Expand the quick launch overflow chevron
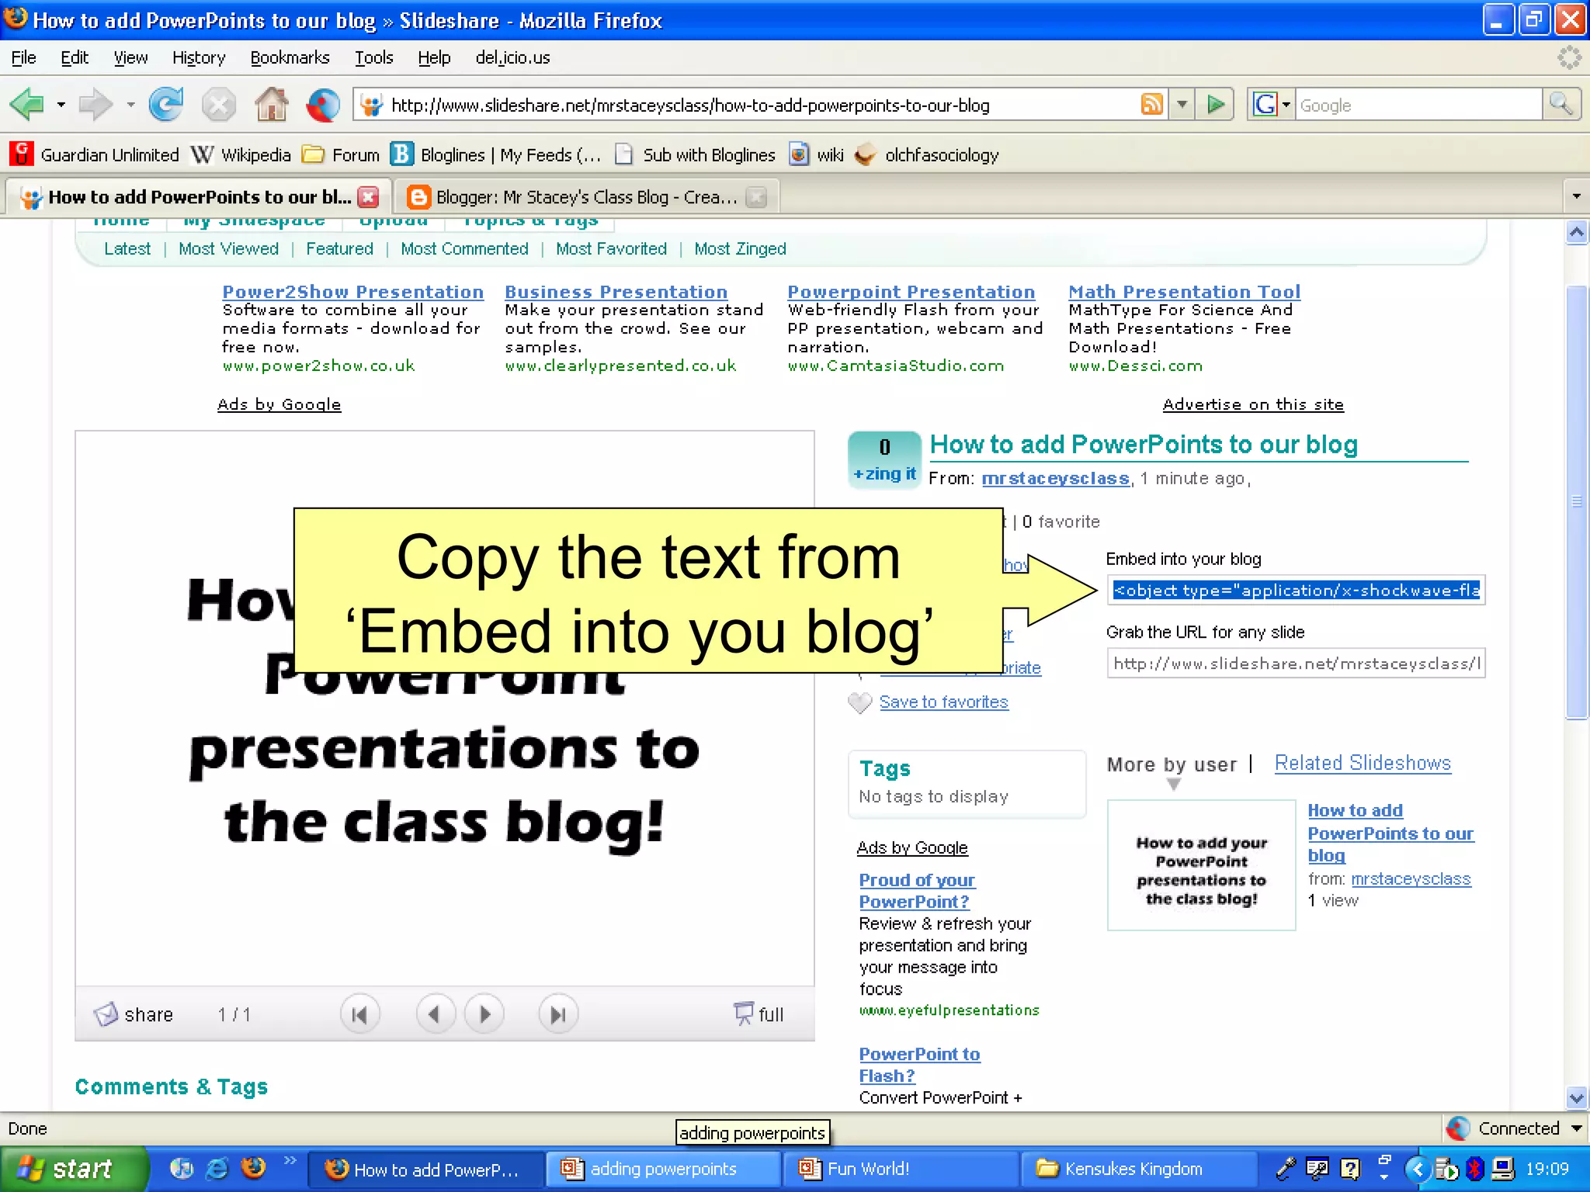Image resolution: width=1590 pixels, height=1192 pixels. (290, 1159)
